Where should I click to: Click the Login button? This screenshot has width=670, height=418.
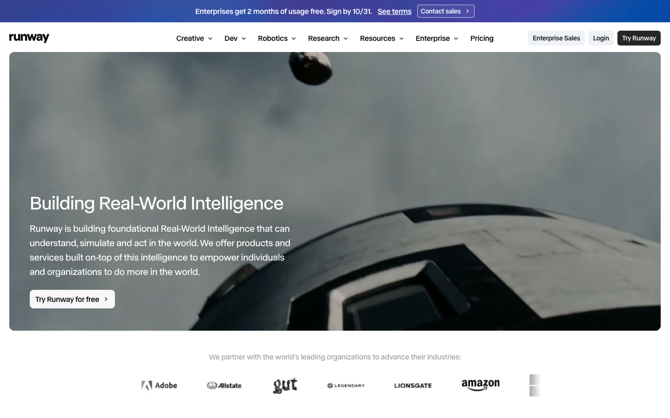tap(601, 38)
